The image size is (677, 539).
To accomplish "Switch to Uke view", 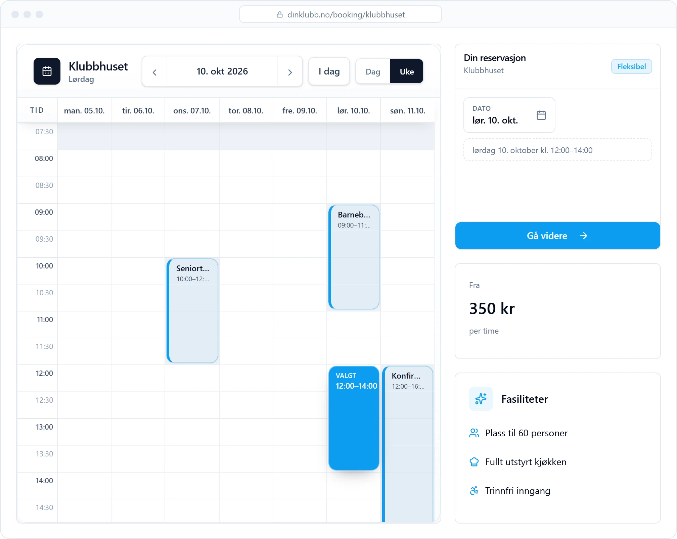I will 407,71.
